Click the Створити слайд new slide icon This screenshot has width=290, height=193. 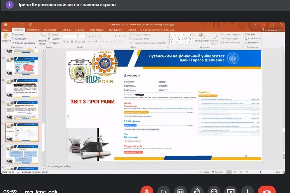coord(43,36)
